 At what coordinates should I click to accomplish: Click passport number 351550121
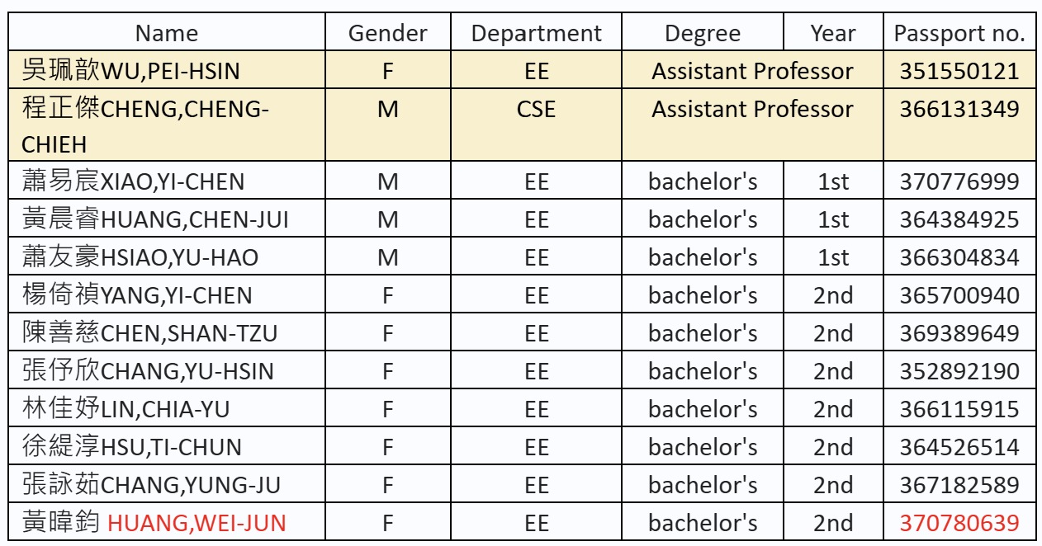(x=959, y=71)
